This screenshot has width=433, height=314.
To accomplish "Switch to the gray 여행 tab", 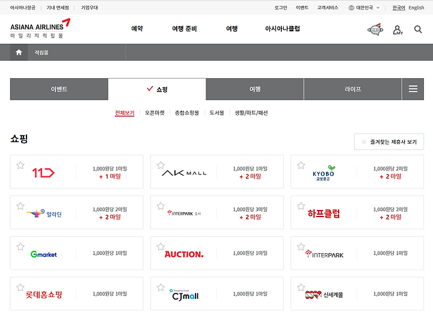I will [x=254, y=89].
